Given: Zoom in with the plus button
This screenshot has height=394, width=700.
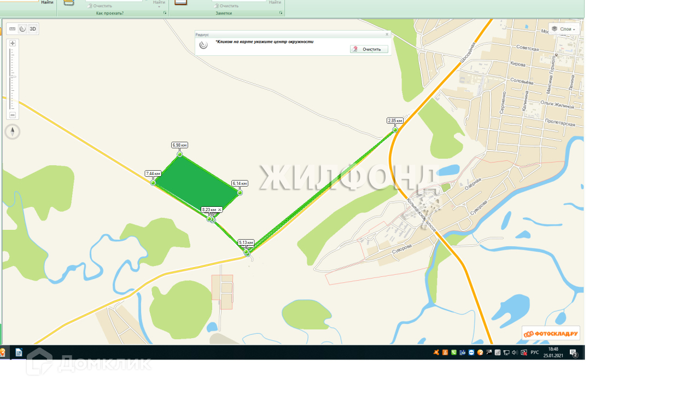Looking at the screenshot, I should pyautogui.click(x=13, y=43).
